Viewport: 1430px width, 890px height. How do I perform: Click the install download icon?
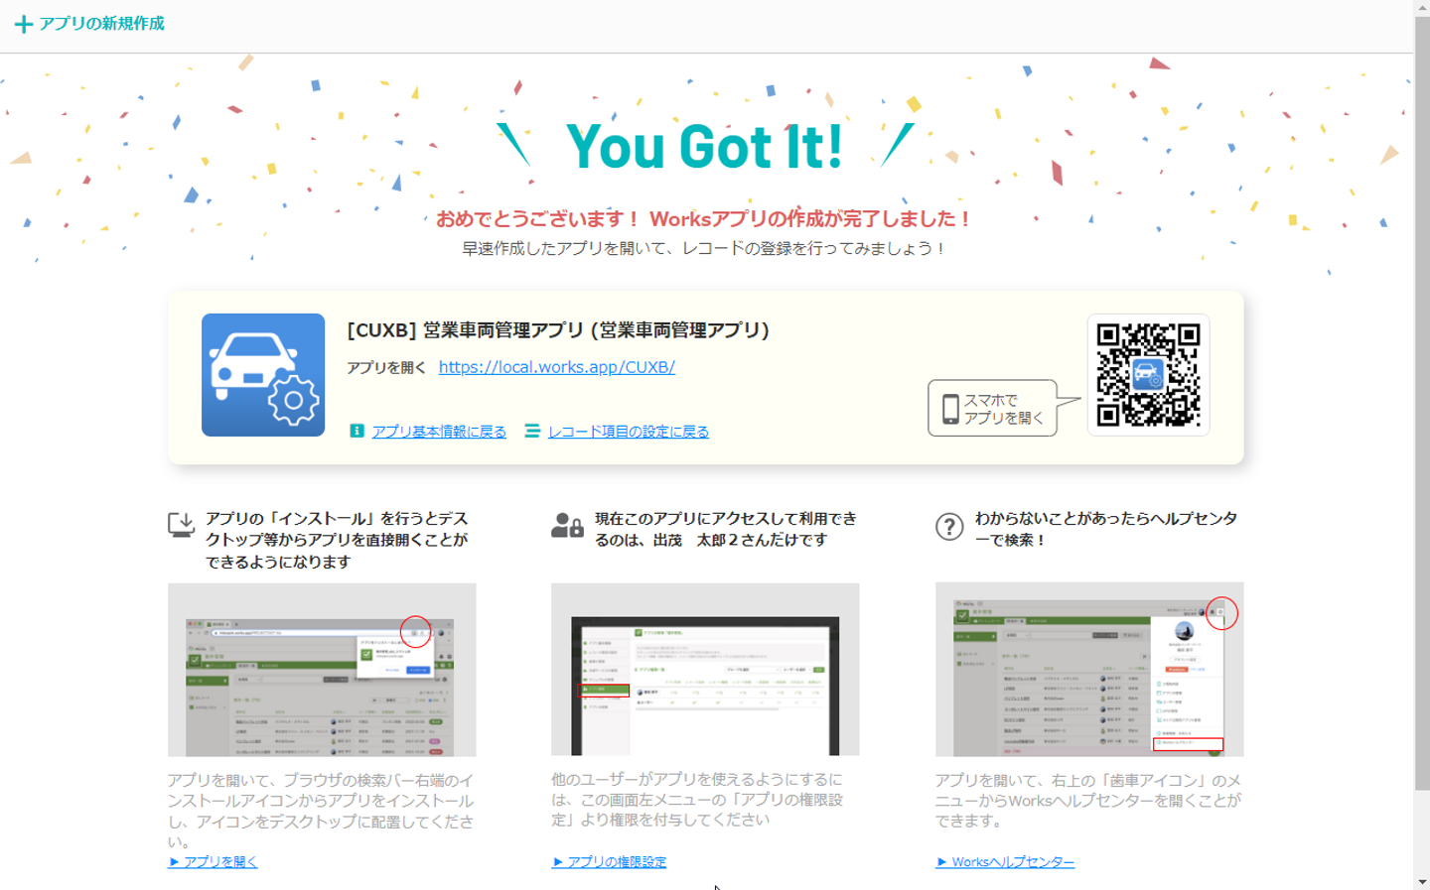pos(181,525)
